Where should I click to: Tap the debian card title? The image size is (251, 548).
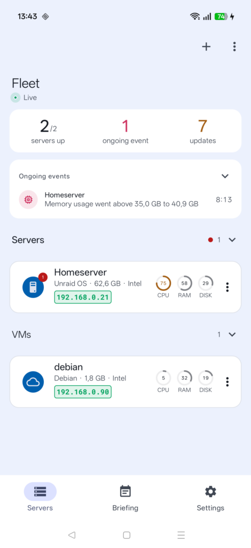[x=68, y=367]
